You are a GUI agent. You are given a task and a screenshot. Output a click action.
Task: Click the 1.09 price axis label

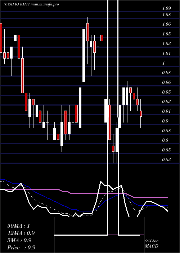tap(166, 8)
